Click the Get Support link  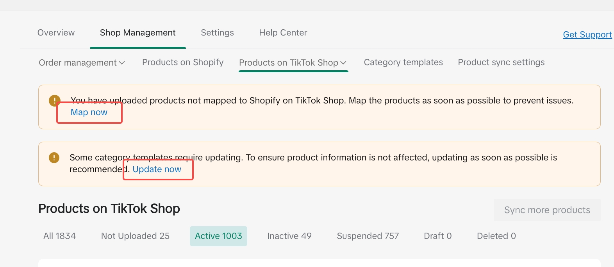587,35
